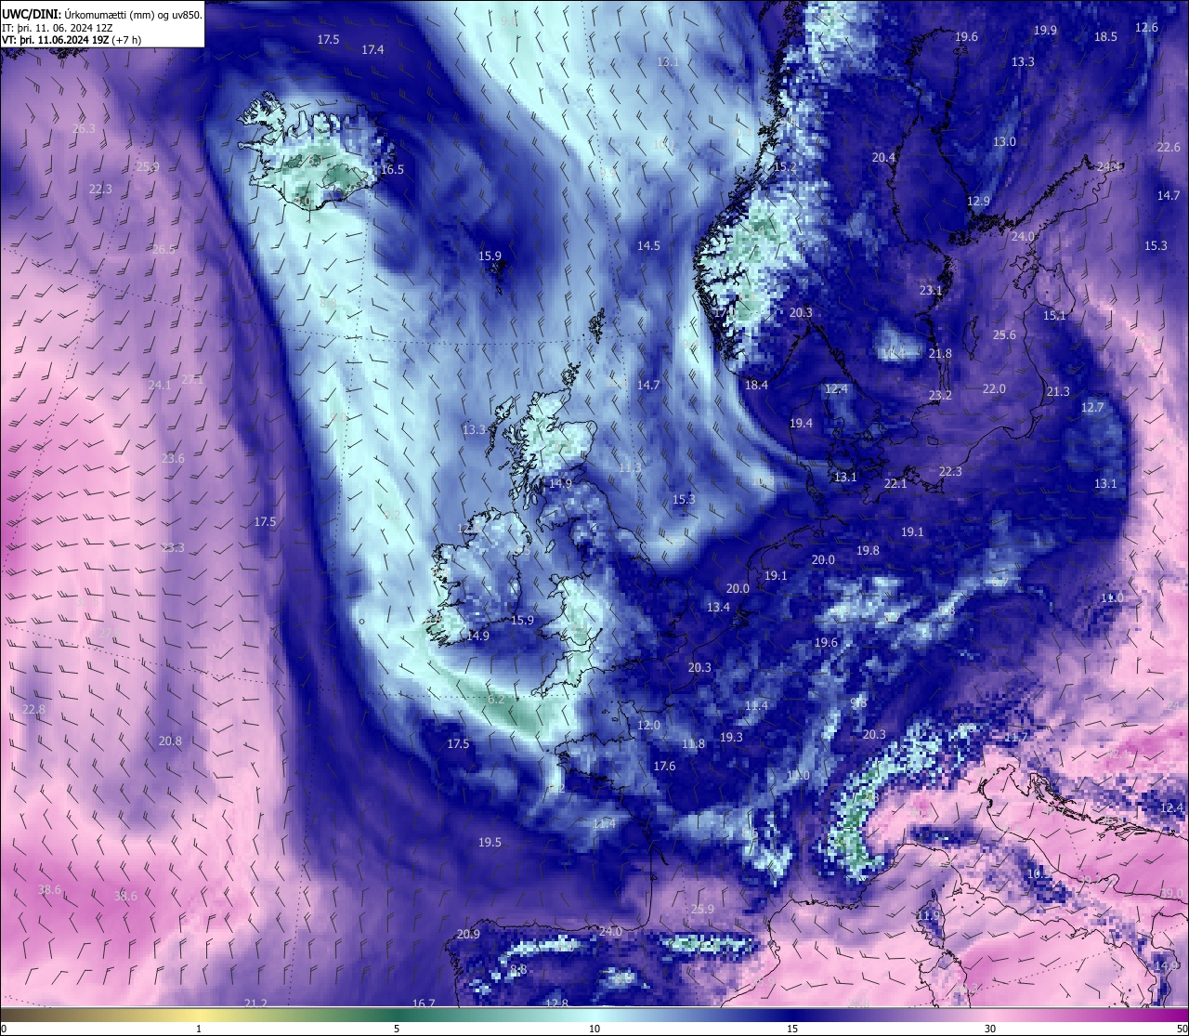
Task: Click the 12.0 value near the Channel
Action: point(648,726)
